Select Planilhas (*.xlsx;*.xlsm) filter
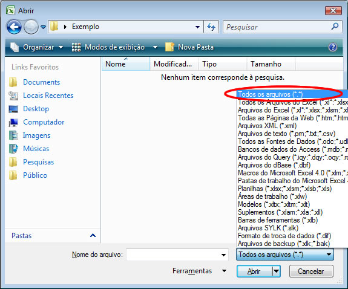The height and width of the screenshot is (289, 348). point(292,189)
